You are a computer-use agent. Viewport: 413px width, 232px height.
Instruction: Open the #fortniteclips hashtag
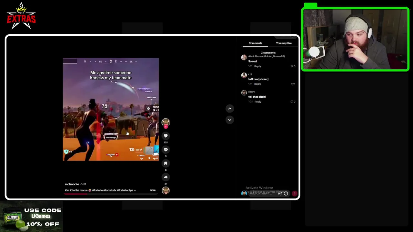(125, 190)
